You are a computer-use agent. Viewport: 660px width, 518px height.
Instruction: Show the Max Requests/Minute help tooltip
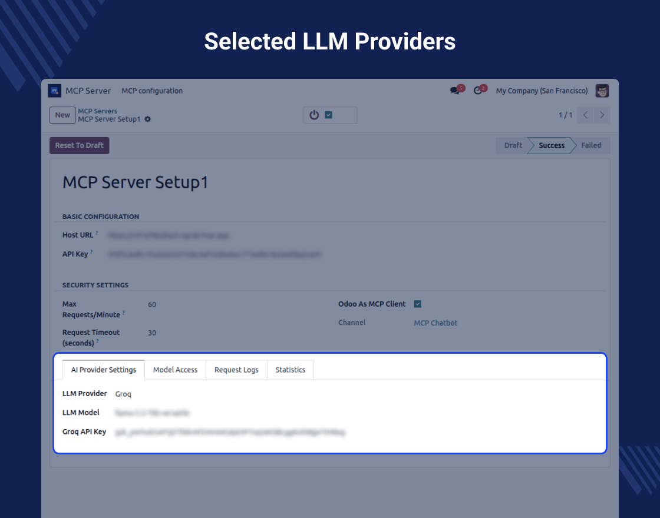pyautogui.click(x=123, y=313)
